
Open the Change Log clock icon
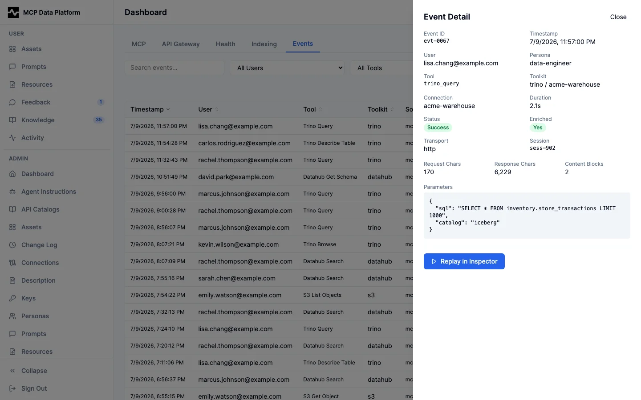(x=12, y=245)
